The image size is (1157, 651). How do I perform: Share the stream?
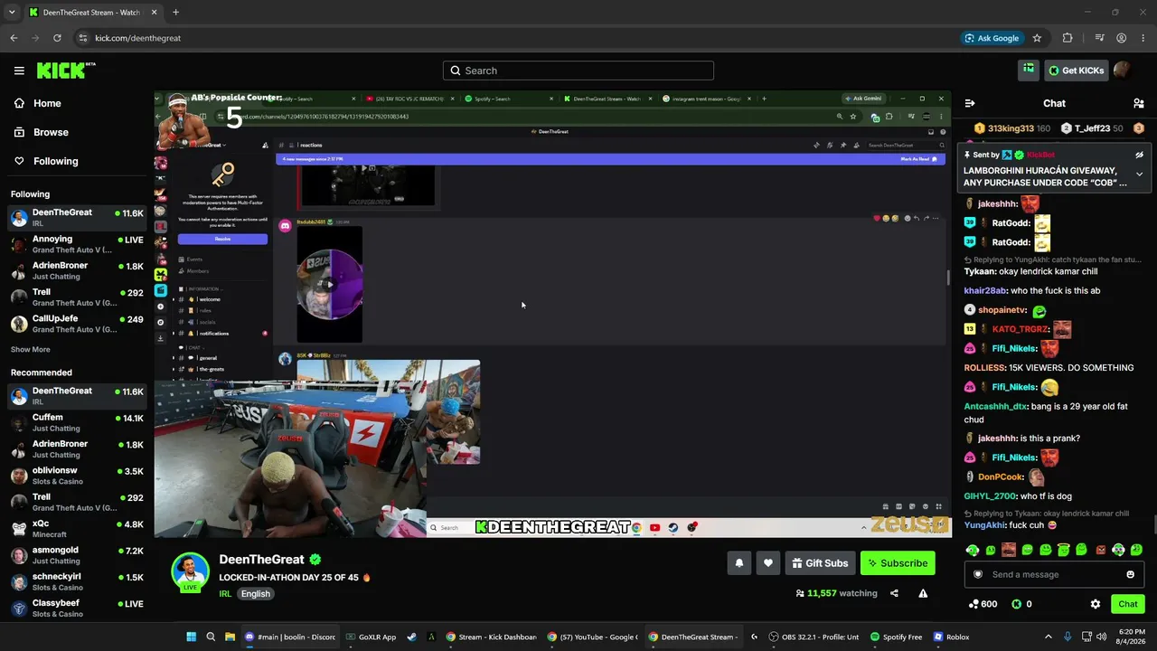894,593
